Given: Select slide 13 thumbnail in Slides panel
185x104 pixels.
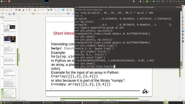Looking at the screenshot, I should point(10,27).
